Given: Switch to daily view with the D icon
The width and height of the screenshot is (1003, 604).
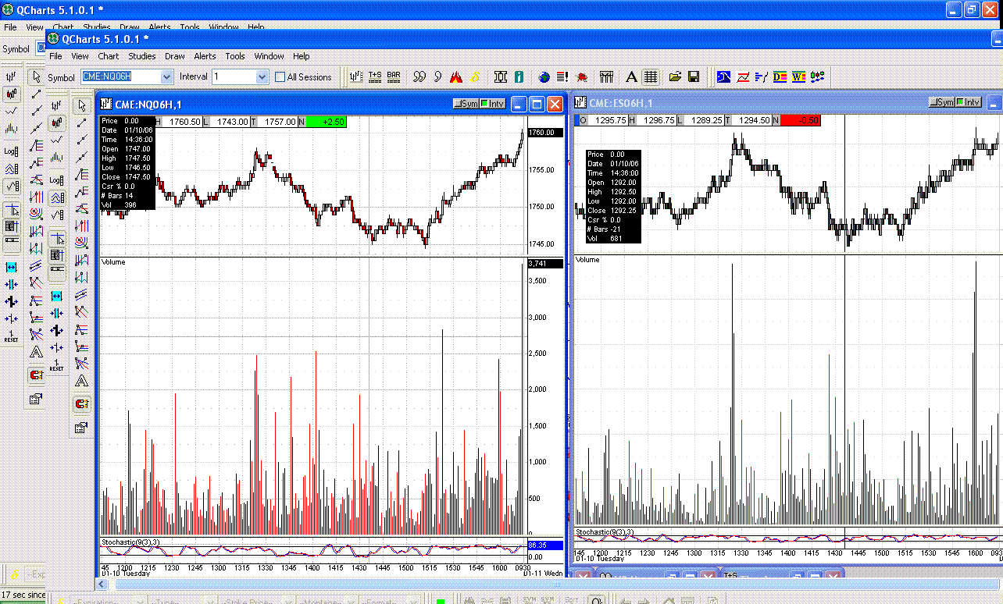Looking at the screenshot, I should tap(779, 76).
